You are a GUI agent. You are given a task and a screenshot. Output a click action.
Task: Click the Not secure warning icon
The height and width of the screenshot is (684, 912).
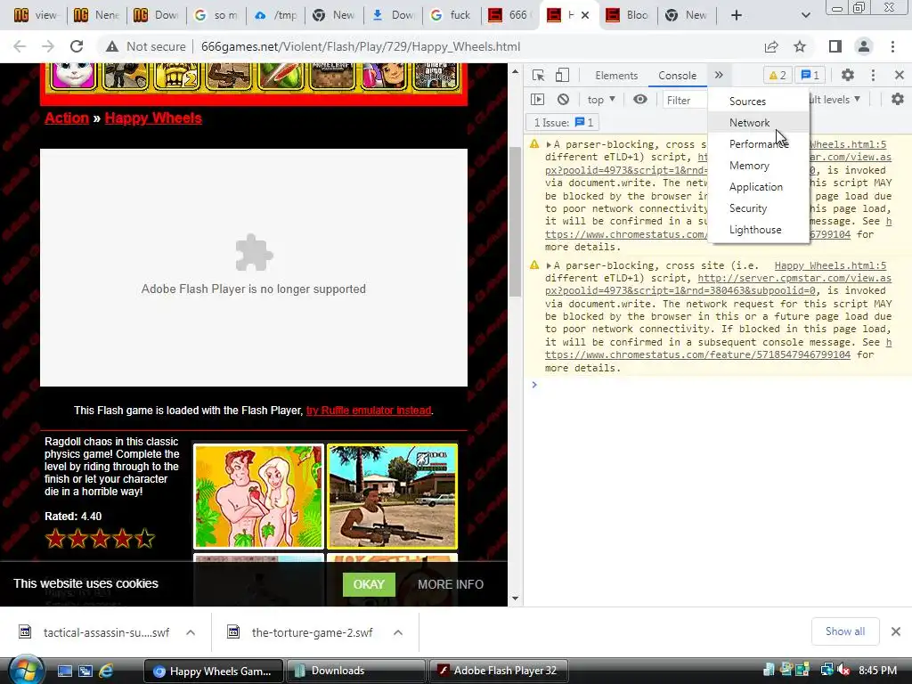(x=112, y=46)
